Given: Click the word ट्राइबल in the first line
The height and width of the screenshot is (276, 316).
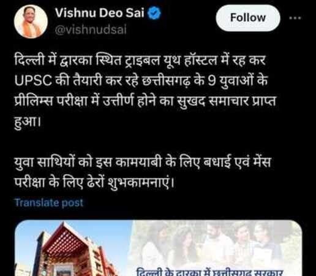Looking at the screenshot, I should (136, 61).
